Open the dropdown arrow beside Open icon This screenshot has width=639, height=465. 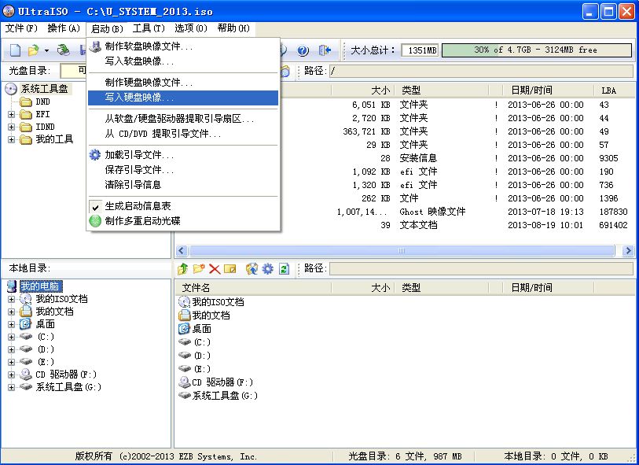pyautogui.click(x=46, y=50)
